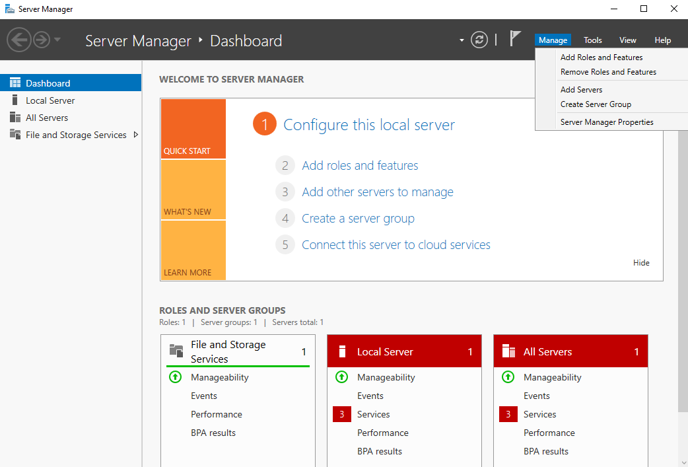Click the Local Server icon in sidebar
The height and width of the screenshot is (467, 688).
click(x=15, y=100)
